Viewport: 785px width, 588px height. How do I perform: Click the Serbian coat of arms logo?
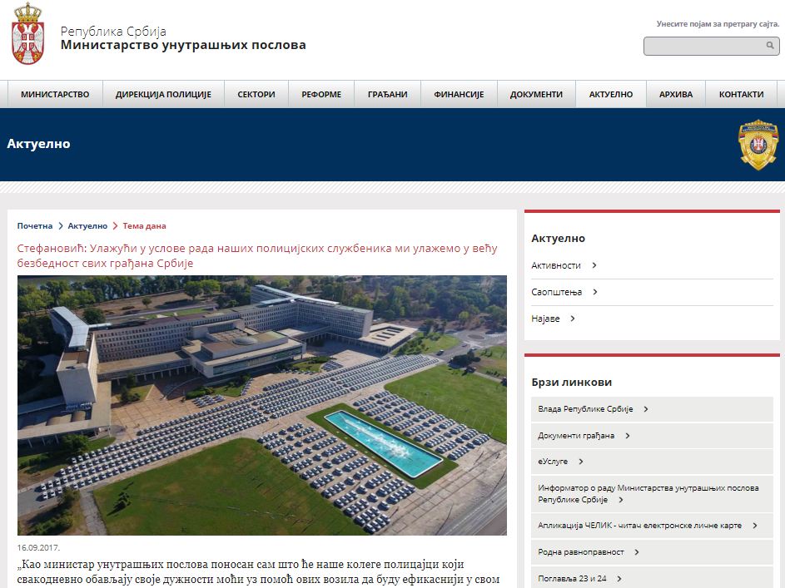pyautogui.click(x=27, y=33)
